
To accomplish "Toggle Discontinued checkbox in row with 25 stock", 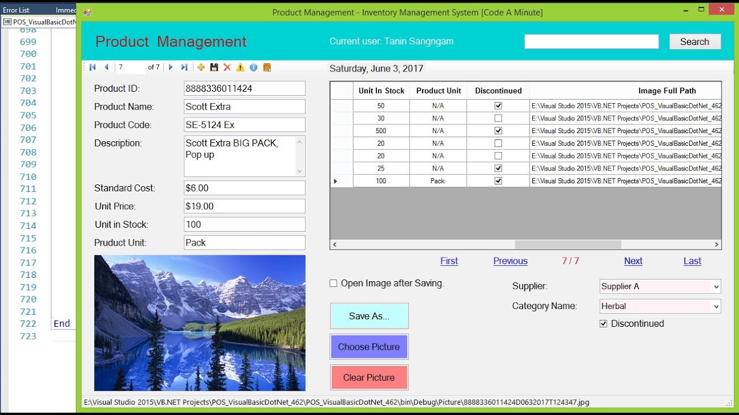I will tap(498, 168).
